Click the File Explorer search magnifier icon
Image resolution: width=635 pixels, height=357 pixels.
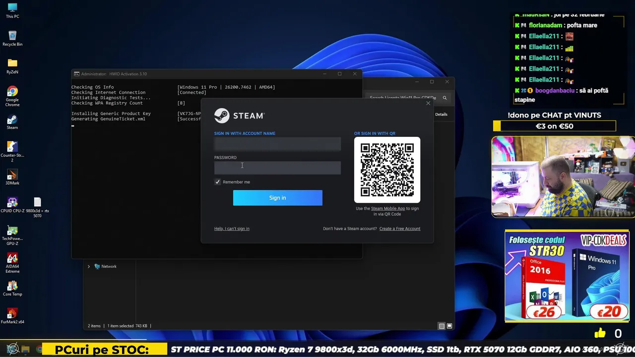(x=444, y=98)
